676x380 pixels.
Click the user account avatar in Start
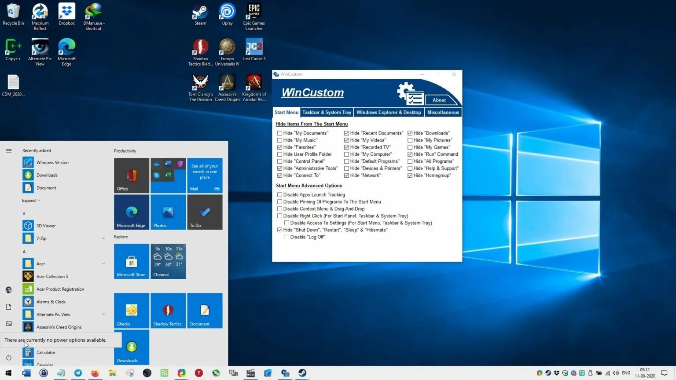[9, 290]
